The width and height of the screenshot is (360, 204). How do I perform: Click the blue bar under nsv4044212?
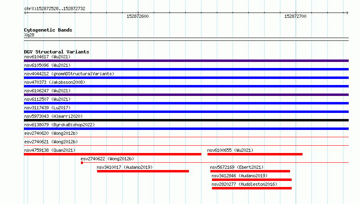coord(186,78)
